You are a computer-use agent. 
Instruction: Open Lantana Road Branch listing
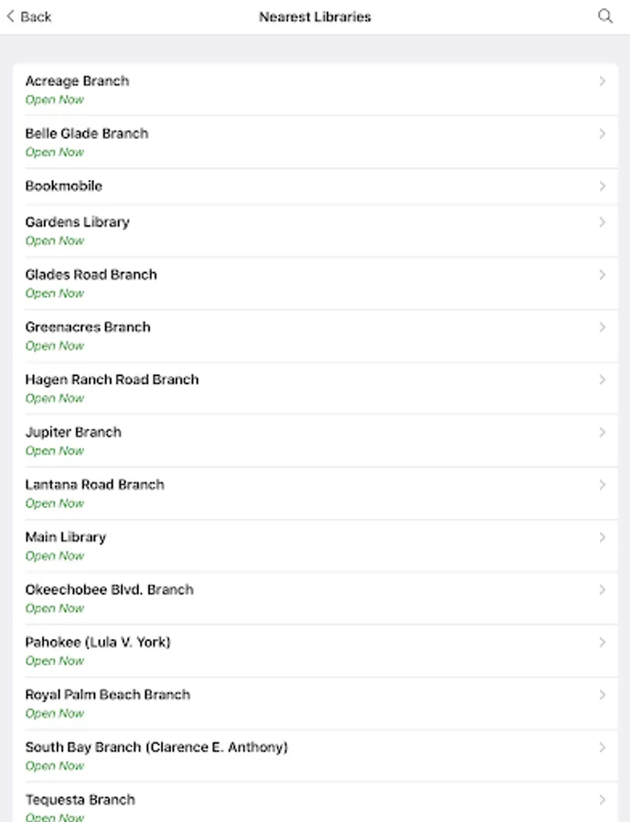[94, 485]
